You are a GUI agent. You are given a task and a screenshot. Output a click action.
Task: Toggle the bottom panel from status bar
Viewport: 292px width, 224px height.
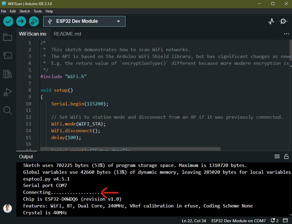[x=285, y=221]
